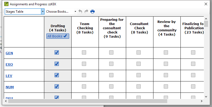The image size is (212, 107).
Task: Check Team Checking box for EXO
Action: coord(84,64)
